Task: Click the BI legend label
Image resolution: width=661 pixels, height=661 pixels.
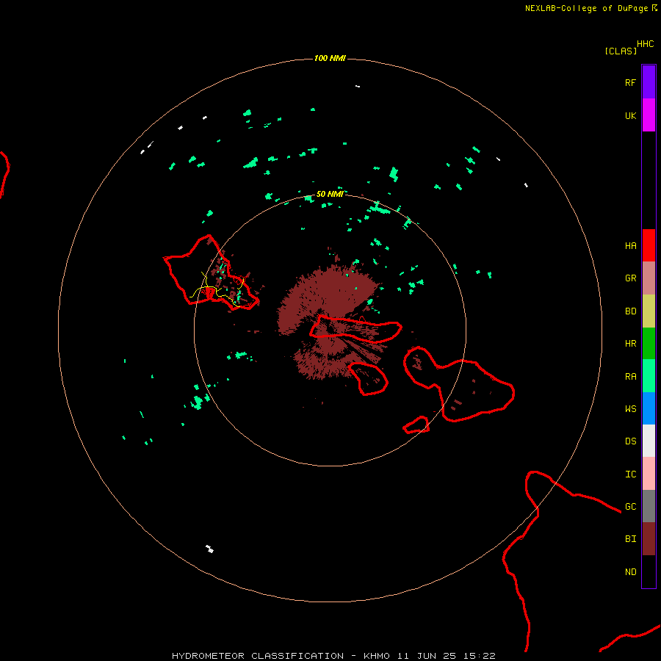Action: coord(630,539)
